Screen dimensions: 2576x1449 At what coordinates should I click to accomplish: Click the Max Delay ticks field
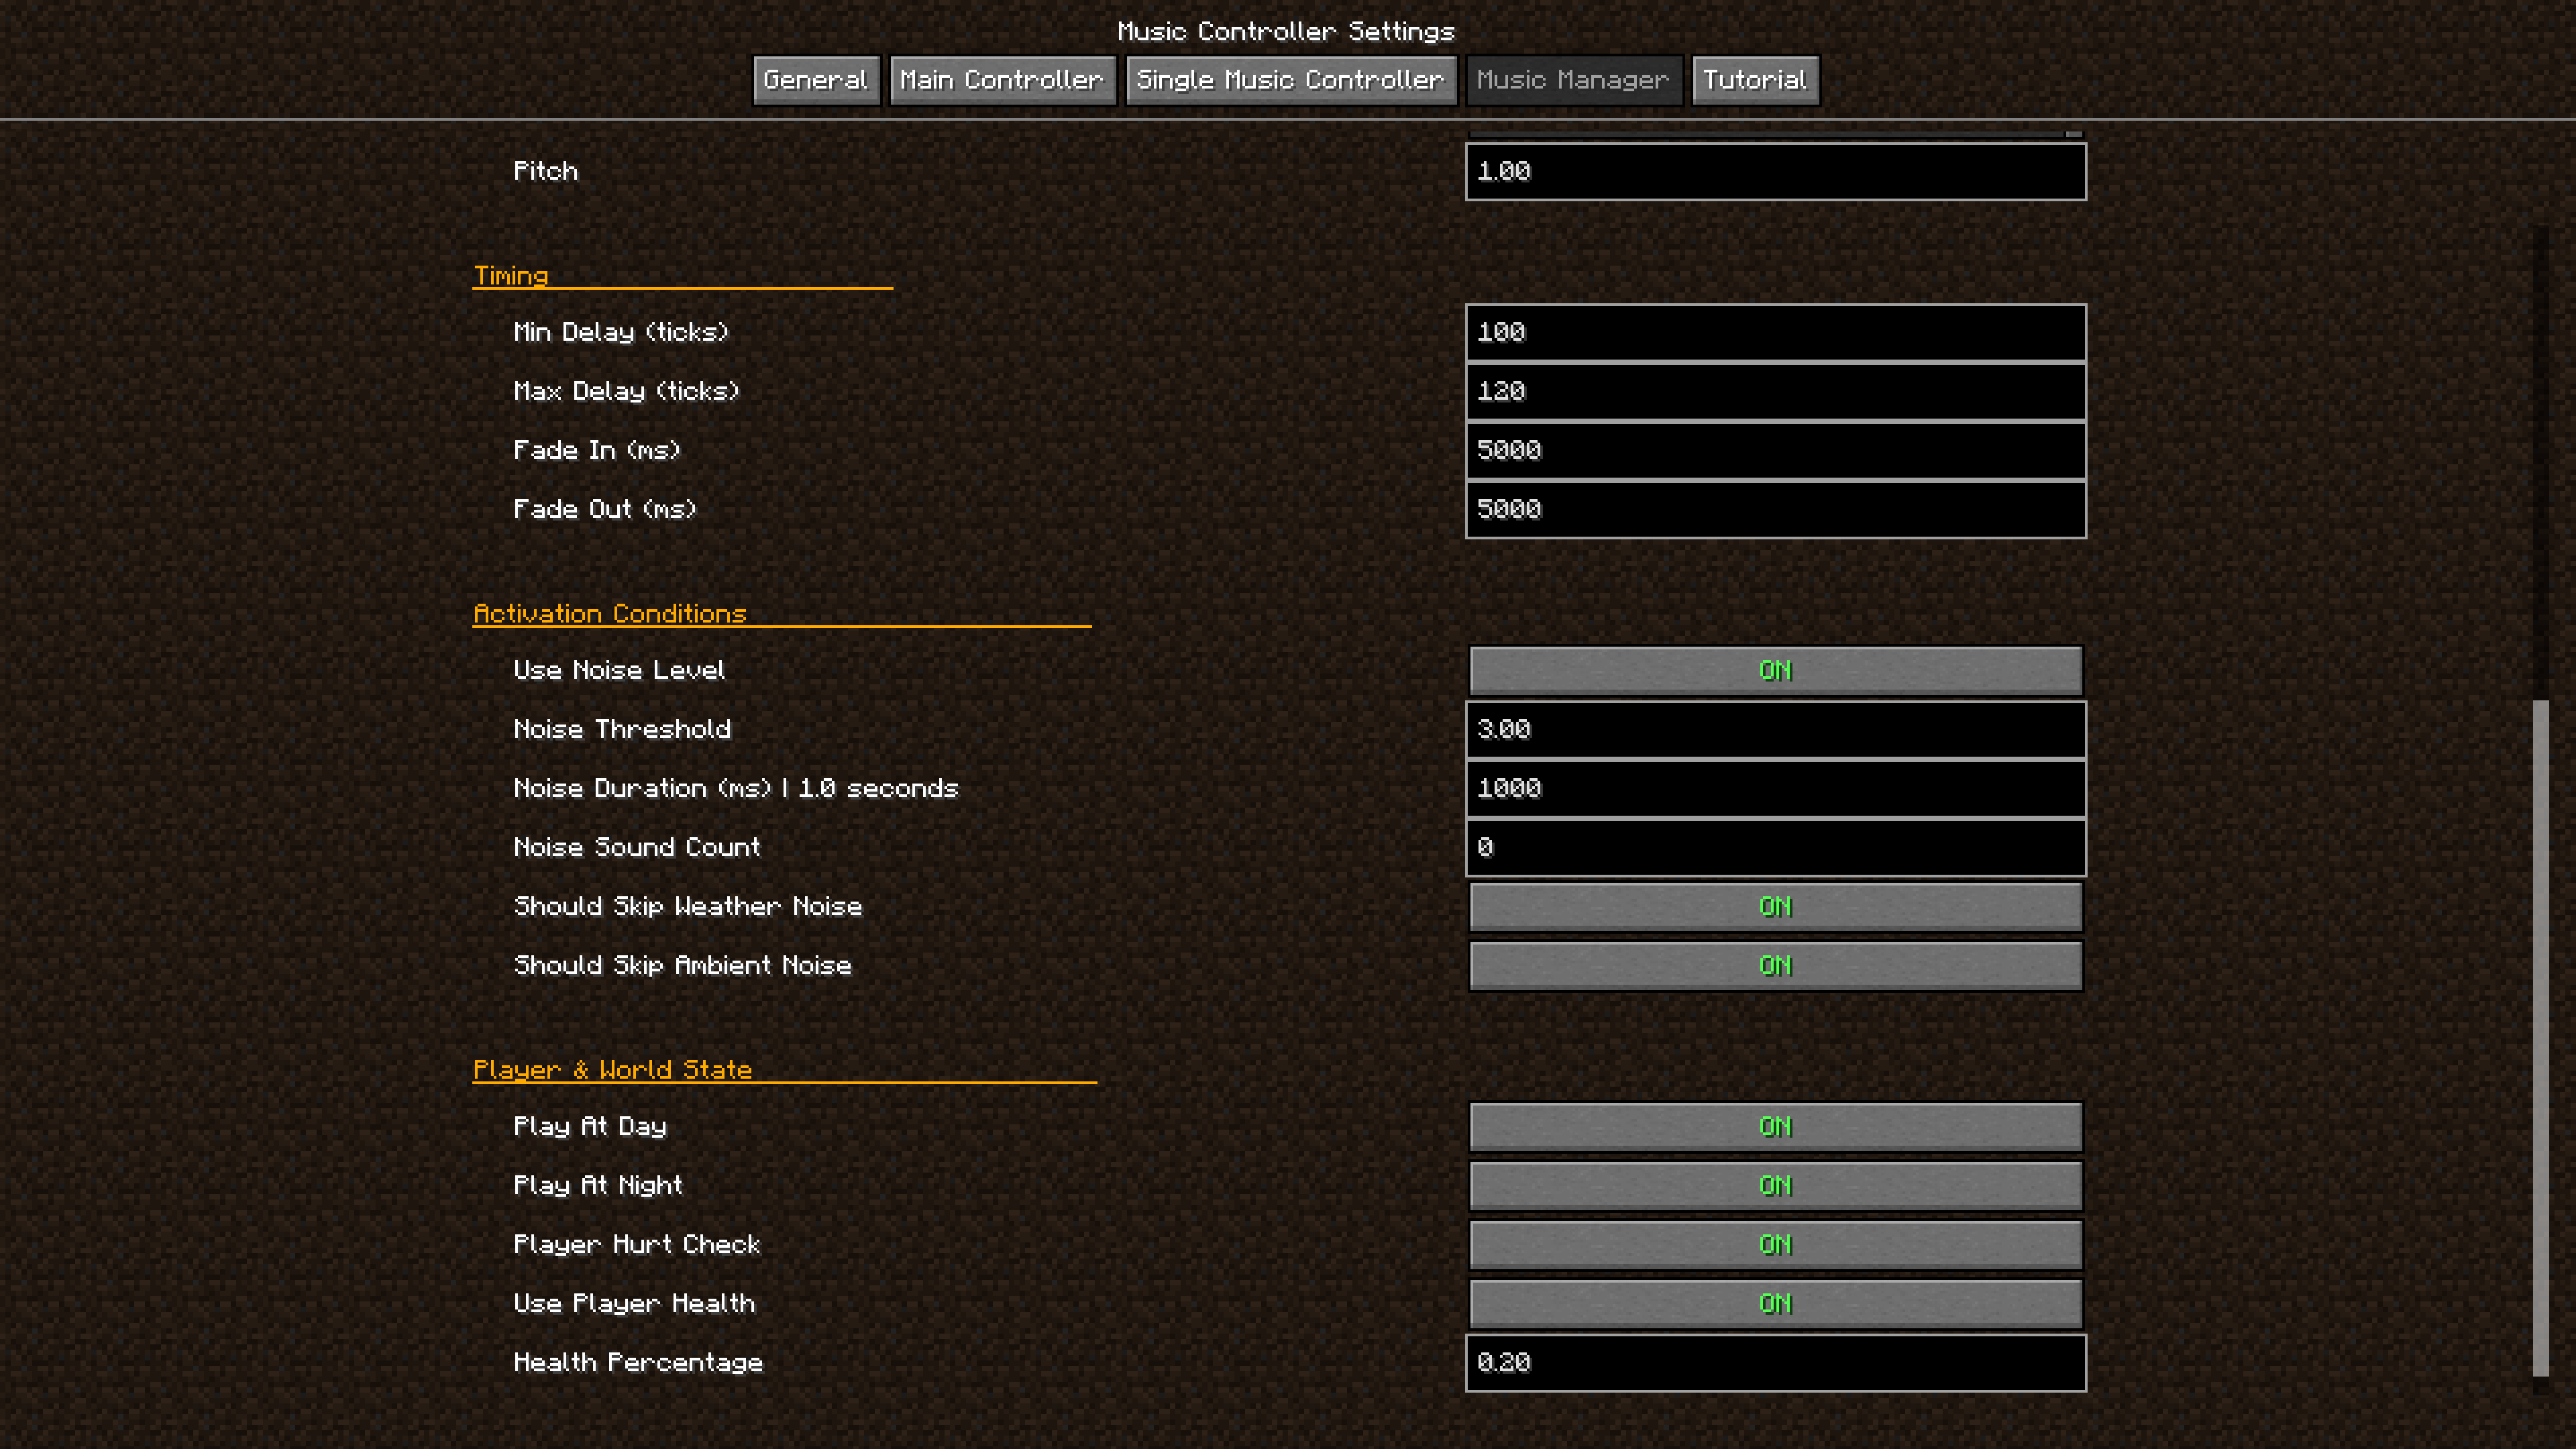tap(1775, 391)
